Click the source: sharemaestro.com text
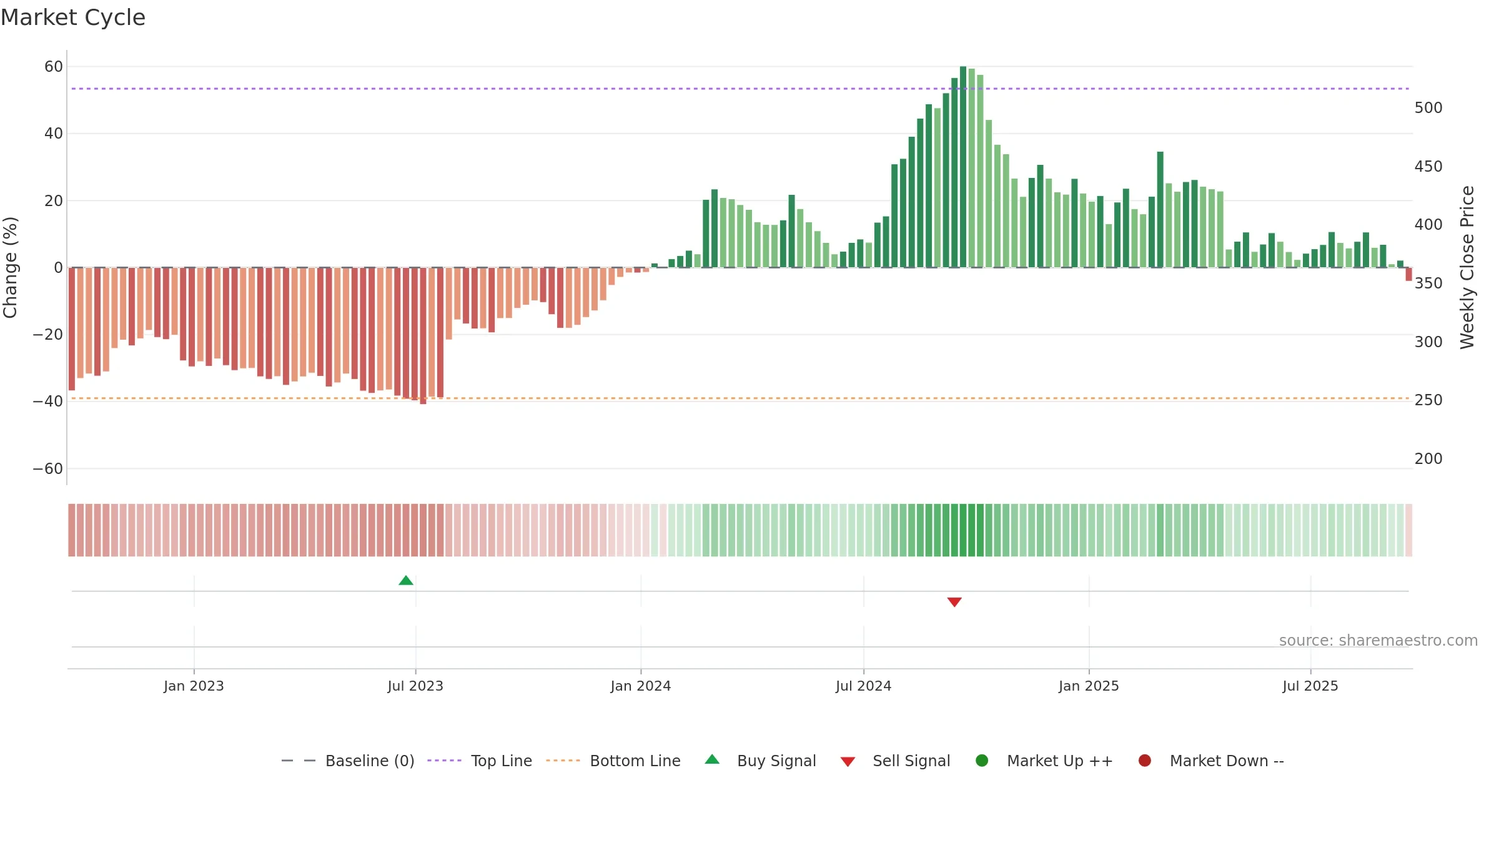Viewport: 1499px width, 843px height. 1378,640
